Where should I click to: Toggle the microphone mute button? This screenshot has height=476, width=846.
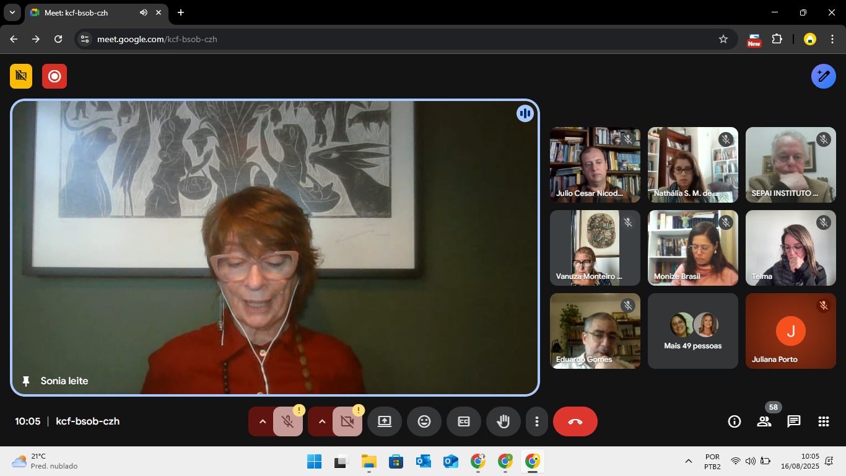[x=287, y=421]
